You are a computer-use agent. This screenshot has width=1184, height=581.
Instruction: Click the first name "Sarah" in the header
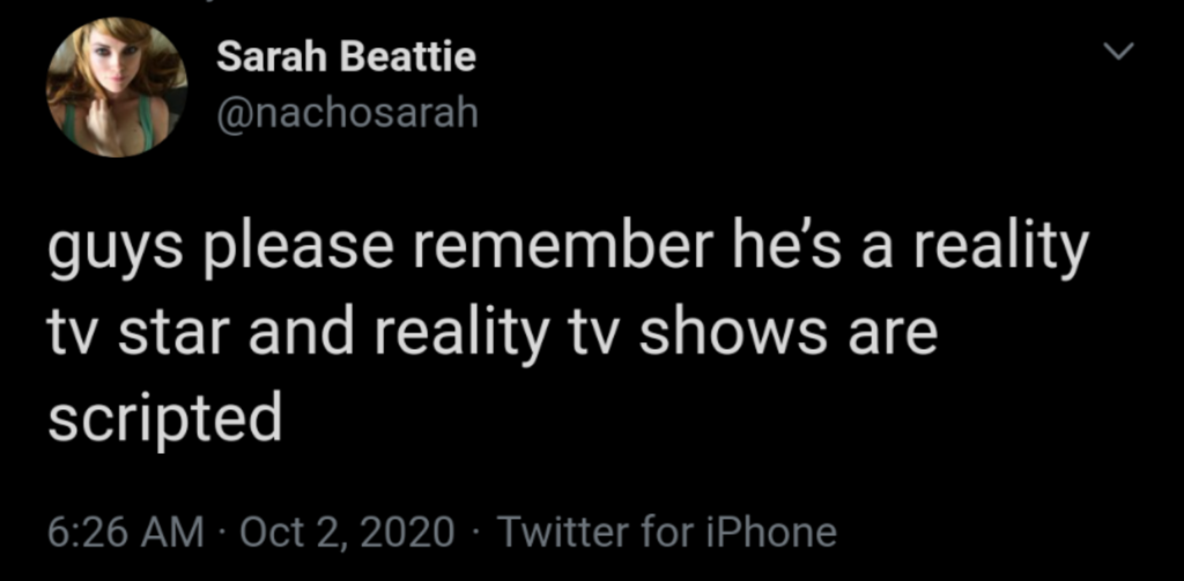coord(272,57)
